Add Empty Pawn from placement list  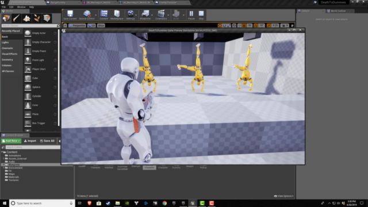[x=41, y=51]
